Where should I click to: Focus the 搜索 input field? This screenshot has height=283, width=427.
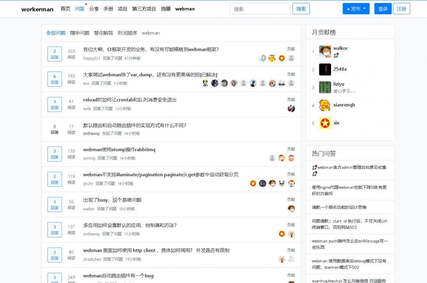click(260, 9)
